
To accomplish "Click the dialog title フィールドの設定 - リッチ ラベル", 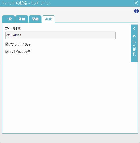I will (26, 3).
